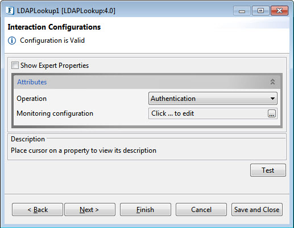Click the info icon beside Configuration is Valid

point(12,40)
